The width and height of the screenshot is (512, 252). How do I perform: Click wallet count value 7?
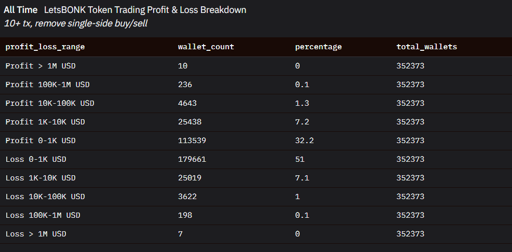pyautogui.click(x=180, y=234)
